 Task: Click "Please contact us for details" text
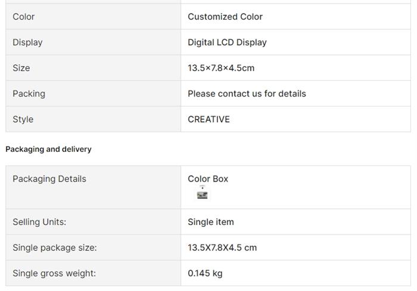(247, 93)
